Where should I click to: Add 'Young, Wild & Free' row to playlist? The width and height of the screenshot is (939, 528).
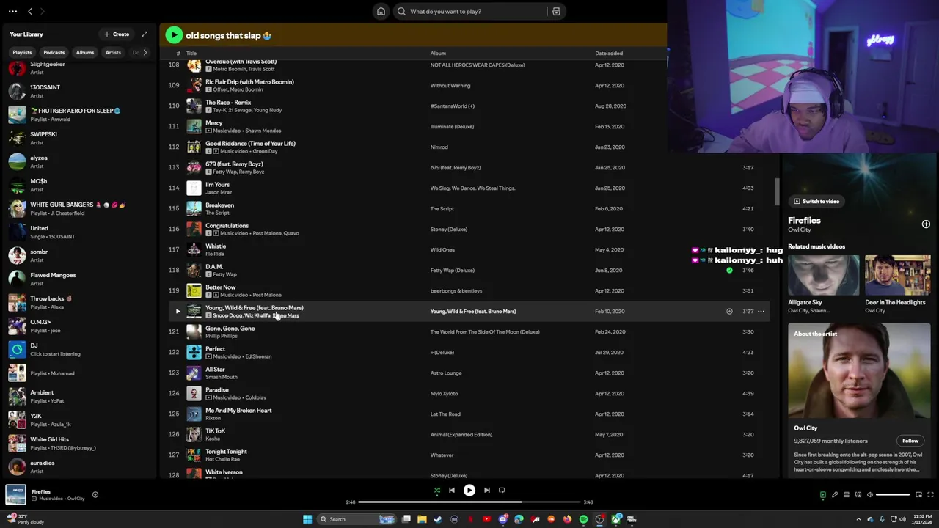(x=729, y=311)
